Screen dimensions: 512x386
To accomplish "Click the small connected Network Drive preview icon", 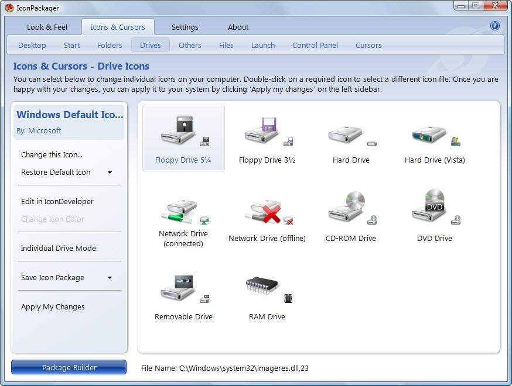I will [x=204, y=220].
